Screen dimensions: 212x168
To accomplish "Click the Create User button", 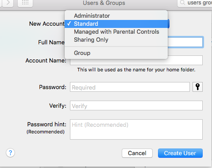I will pos(180,153).
